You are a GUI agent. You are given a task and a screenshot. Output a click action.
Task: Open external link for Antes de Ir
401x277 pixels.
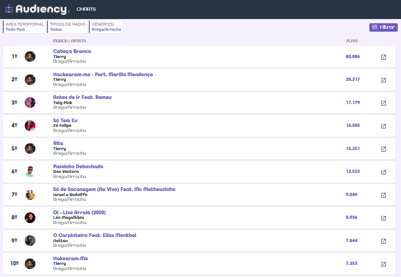point(383,103)
